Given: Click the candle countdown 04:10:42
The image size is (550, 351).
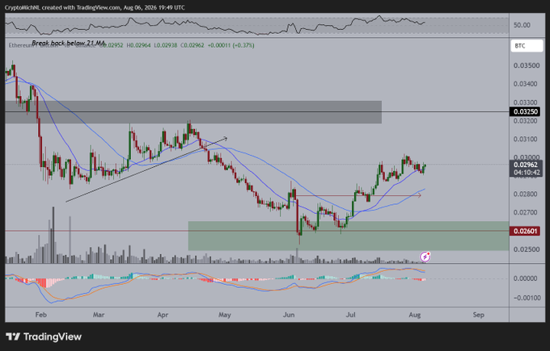Looking at the screenshot, I should click(x=526, y=173).
